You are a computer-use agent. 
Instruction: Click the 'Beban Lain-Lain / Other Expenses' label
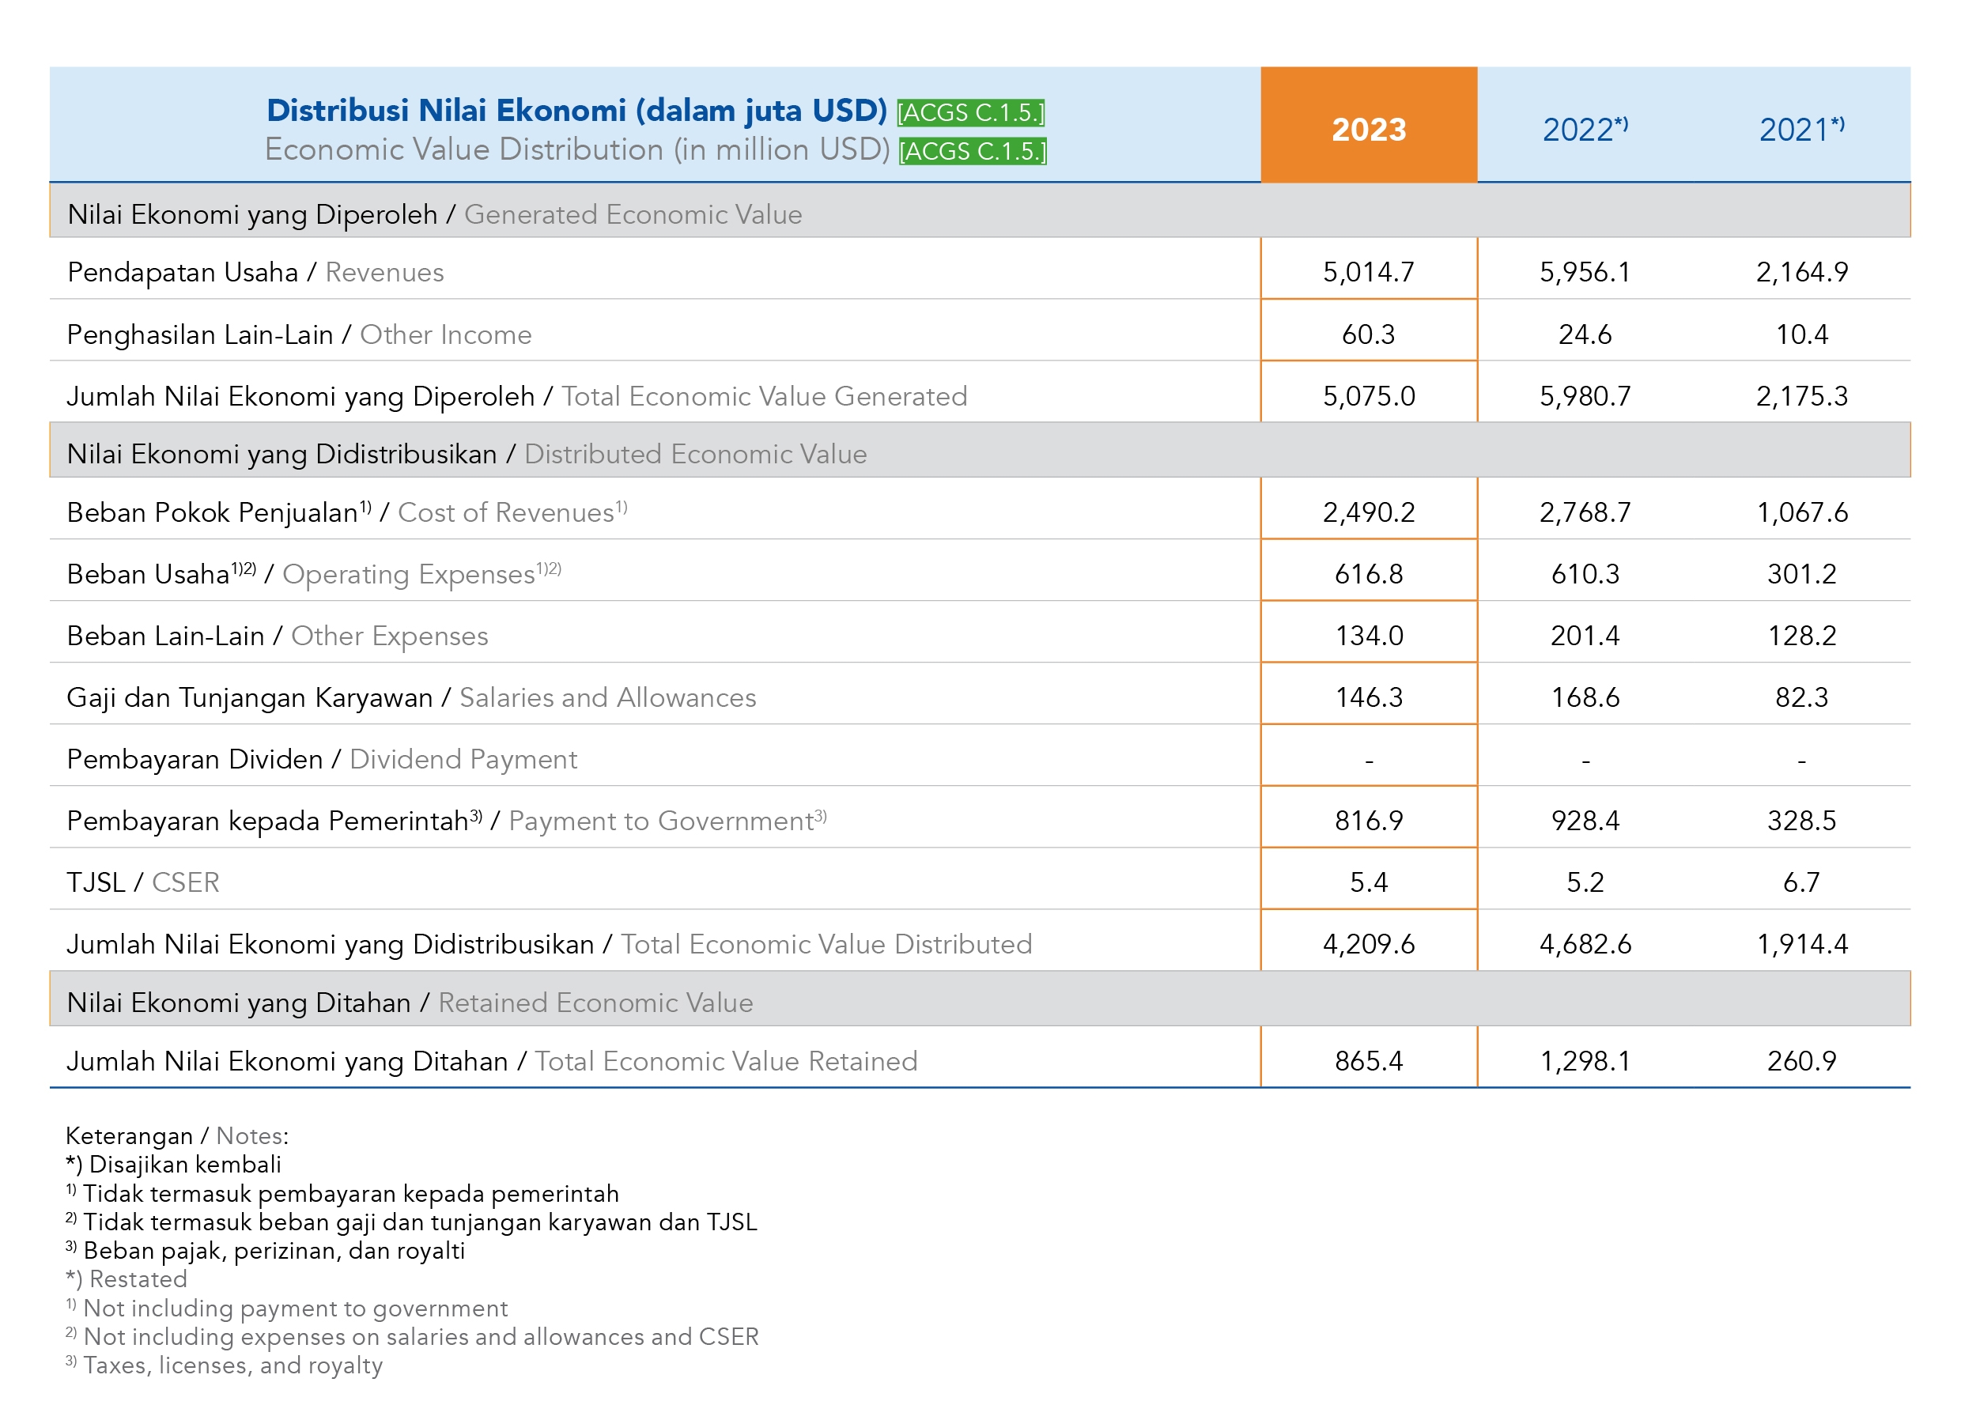[278, 636]
